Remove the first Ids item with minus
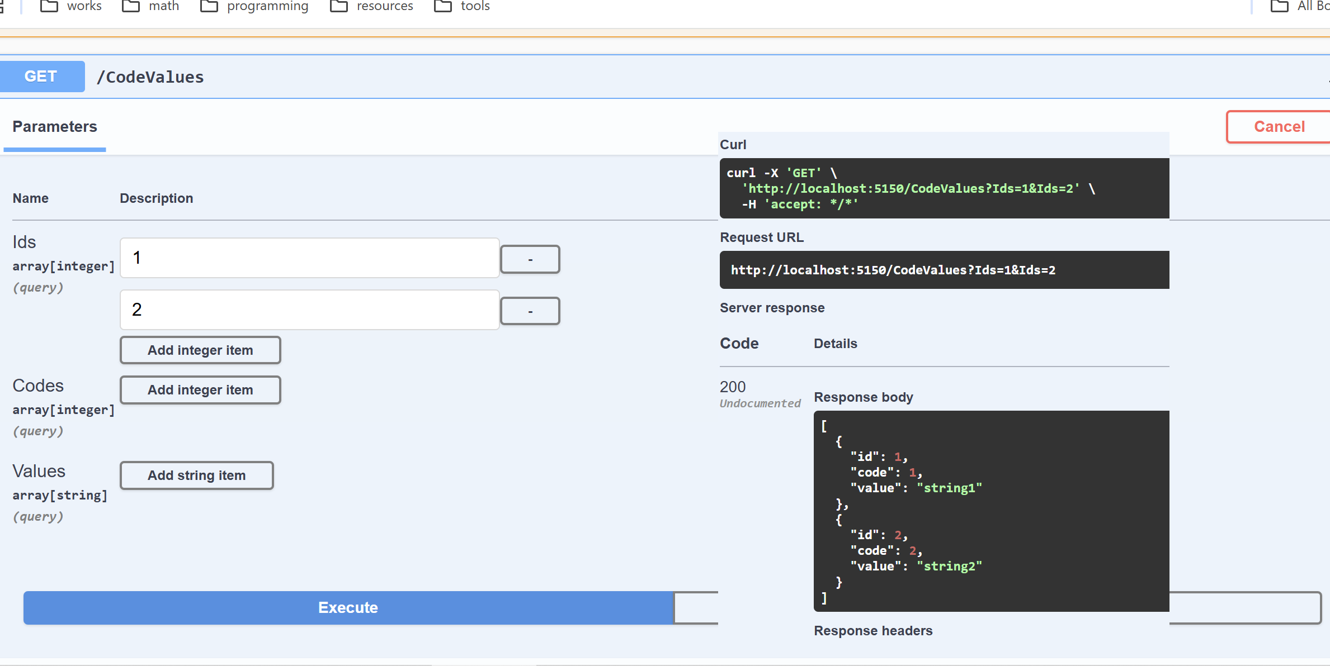The width and height of the screenshot is (1330, 666). pyautogui.click(x=530, y=259)
